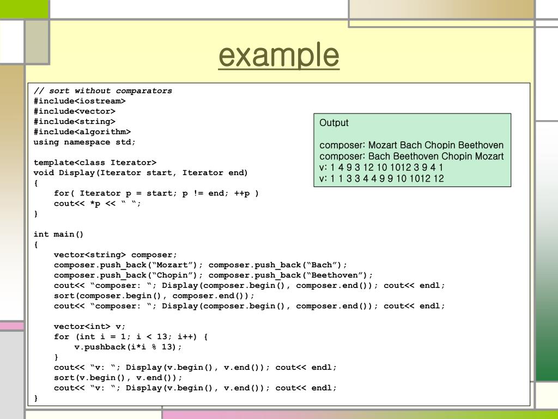
Task: Click the 'int main()' line
Action: (58, 234)
